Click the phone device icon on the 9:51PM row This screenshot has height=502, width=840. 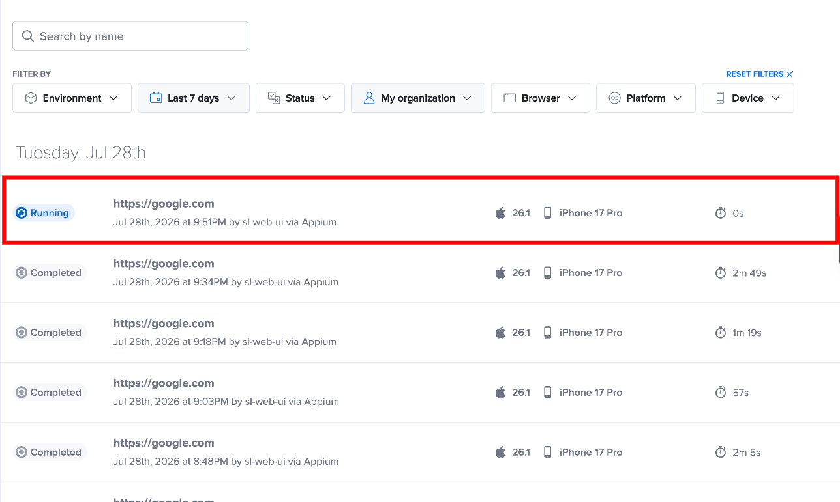pyautogui.click(x=548, y=213)
